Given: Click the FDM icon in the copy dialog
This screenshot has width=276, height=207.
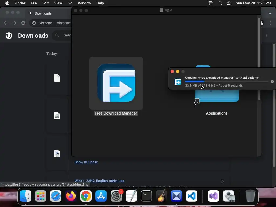Looking at the screenshot, I should tap(178, 82).
